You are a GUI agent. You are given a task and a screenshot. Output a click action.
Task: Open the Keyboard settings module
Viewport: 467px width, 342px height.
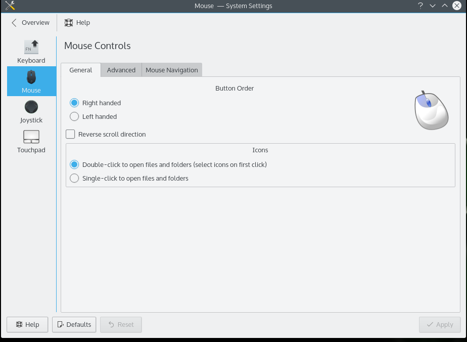click(31, 52)
